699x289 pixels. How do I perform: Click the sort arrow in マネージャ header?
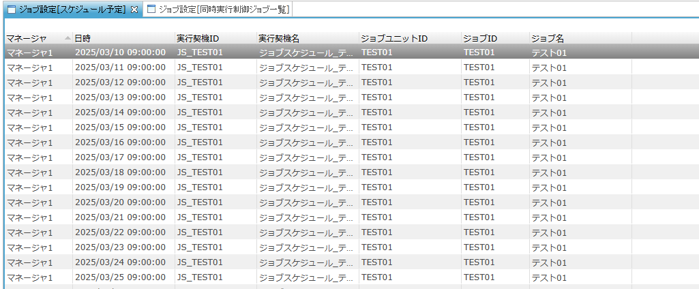click(68, 37)
